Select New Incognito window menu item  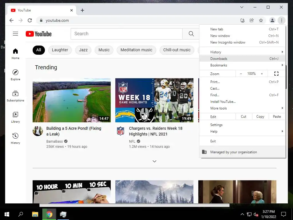click(242, 42)
